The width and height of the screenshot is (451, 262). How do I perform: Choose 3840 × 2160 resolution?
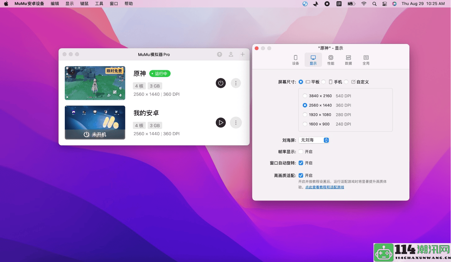(305, 96)
